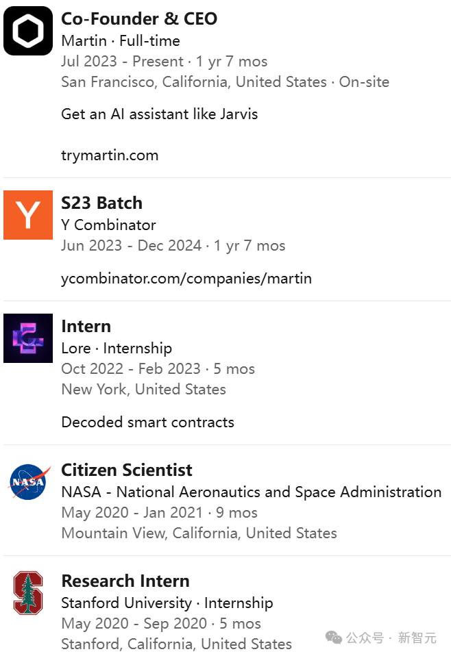Click the Decoded smart contracts description
451x656 pixels.
click(148, 422)
